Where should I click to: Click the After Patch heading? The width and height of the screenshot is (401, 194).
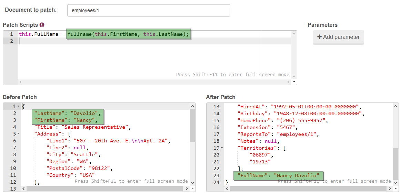click(x=221, y=97)
